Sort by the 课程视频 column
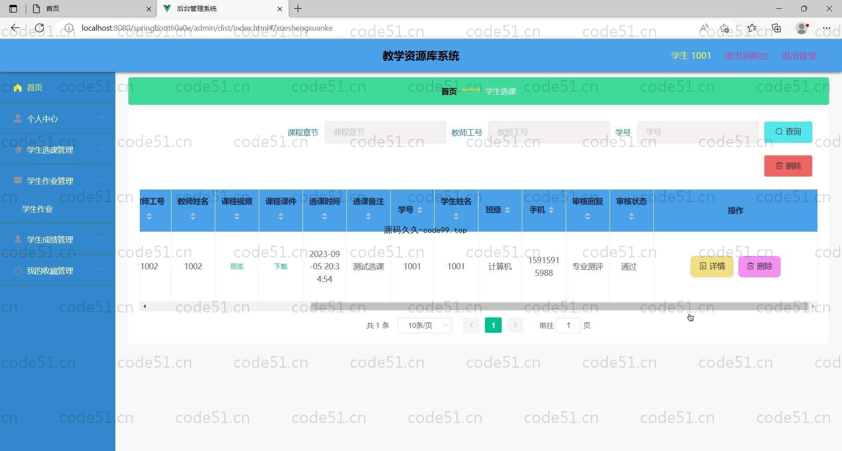 tap(237, 216)
